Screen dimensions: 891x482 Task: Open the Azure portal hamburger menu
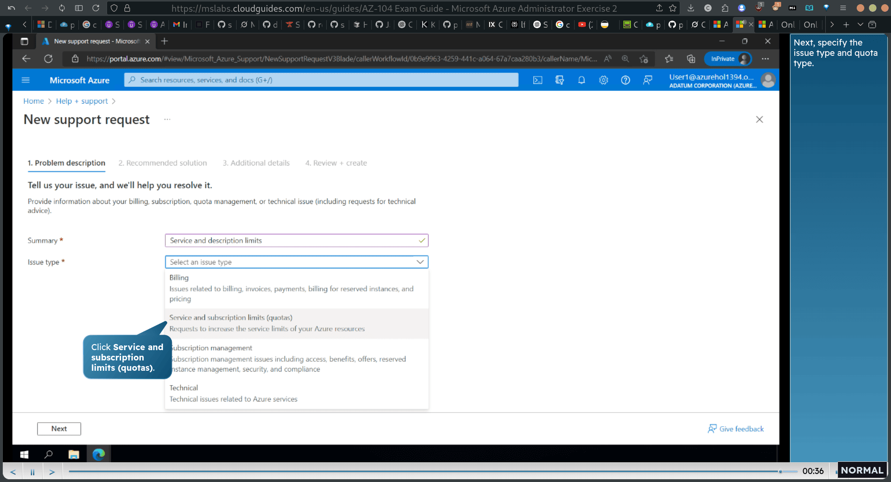click(26, 80)
